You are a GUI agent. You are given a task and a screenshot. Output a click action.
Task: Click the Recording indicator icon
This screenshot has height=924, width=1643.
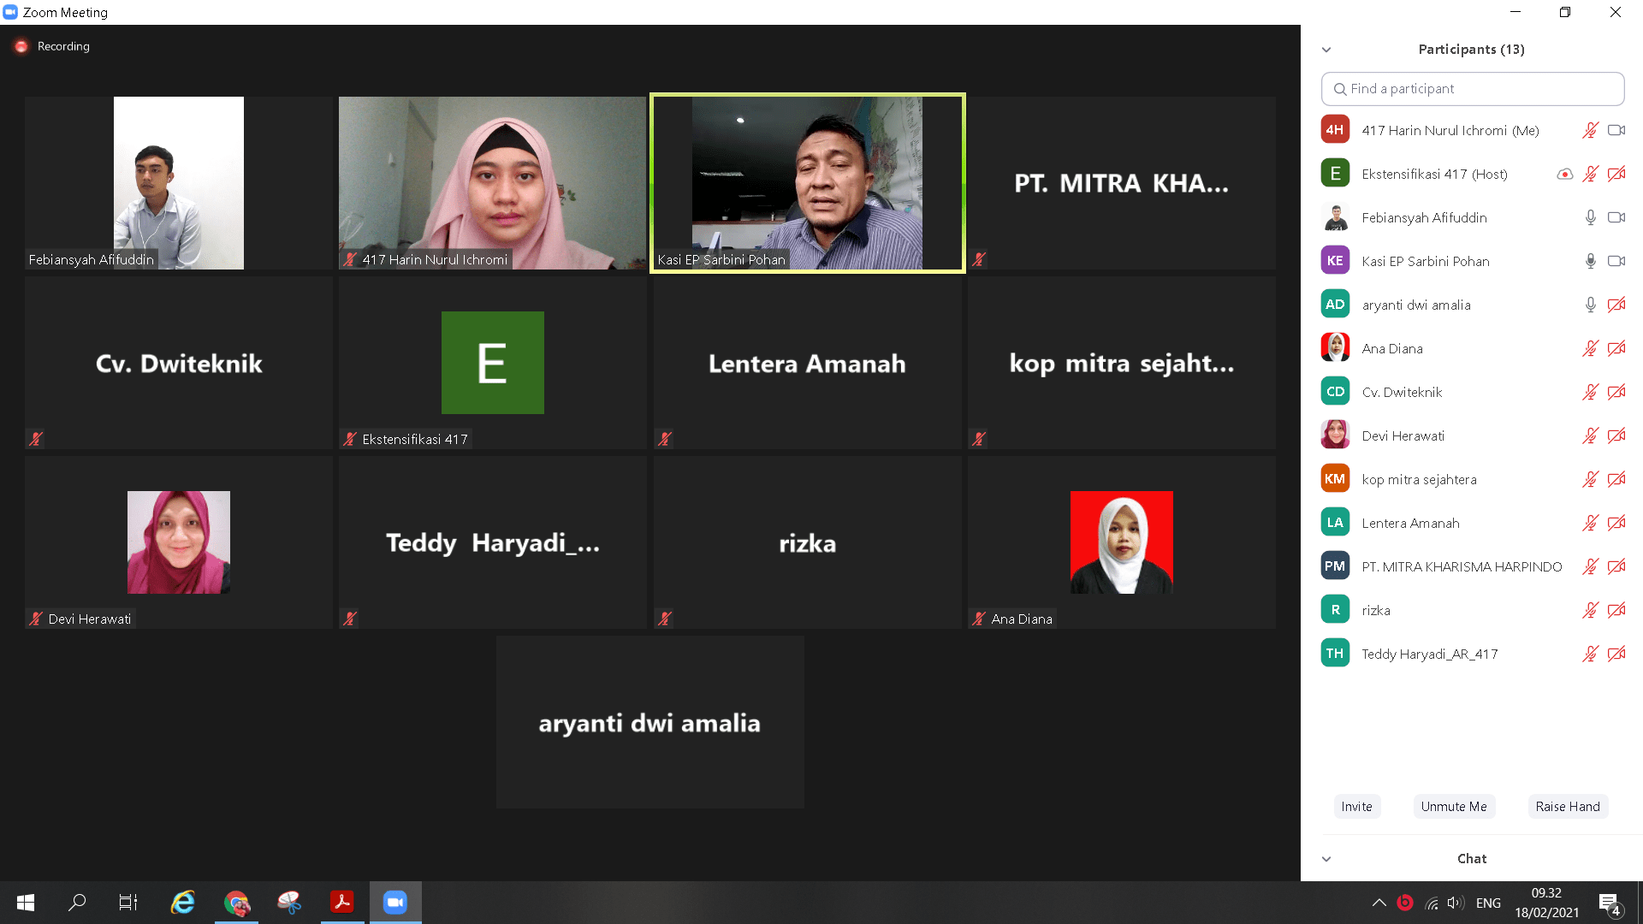coord(21,46)
